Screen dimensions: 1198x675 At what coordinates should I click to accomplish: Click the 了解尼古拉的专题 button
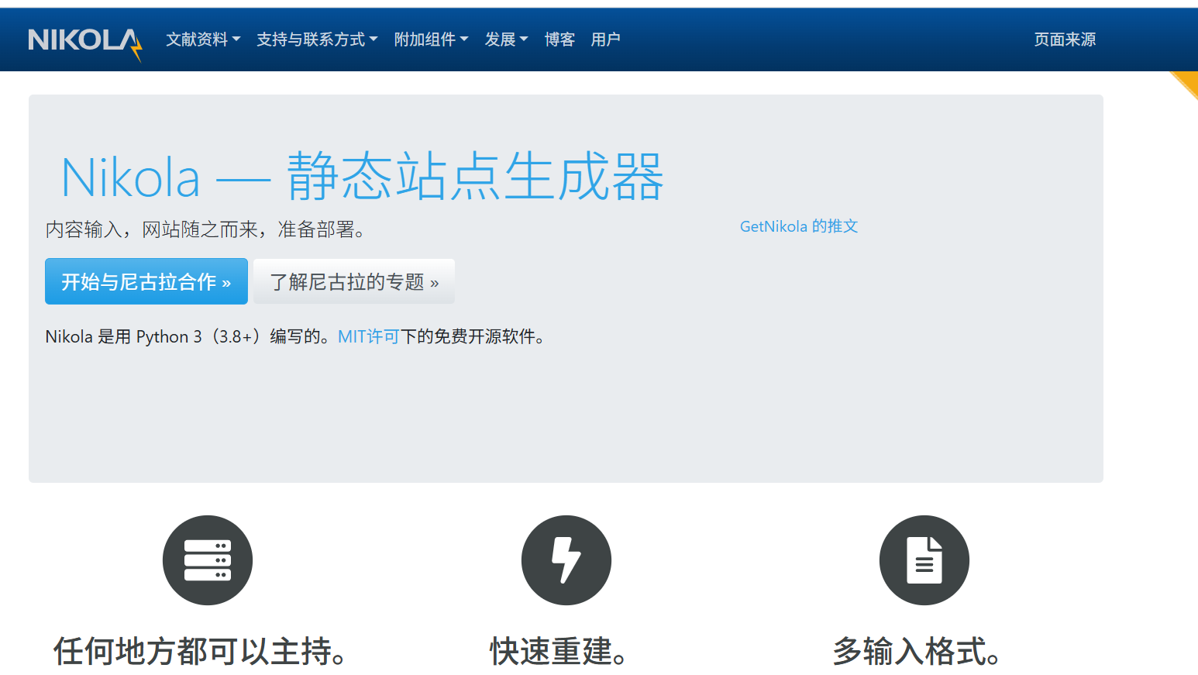point(354,282)
